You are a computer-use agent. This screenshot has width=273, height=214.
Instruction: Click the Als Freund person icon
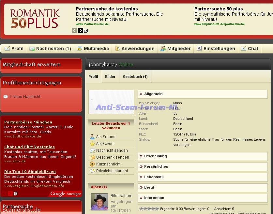92,137
